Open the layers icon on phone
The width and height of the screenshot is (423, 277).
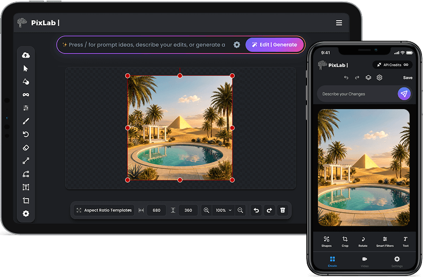[368, 77]
